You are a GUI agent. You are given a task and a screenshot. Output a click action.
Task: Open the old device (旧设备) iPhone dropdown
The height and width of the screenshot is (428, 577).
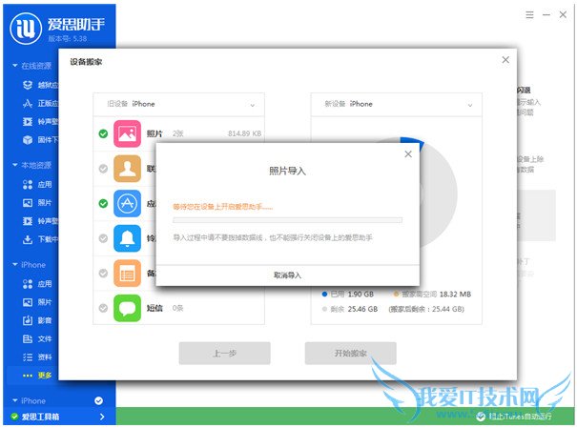[179, 105]
